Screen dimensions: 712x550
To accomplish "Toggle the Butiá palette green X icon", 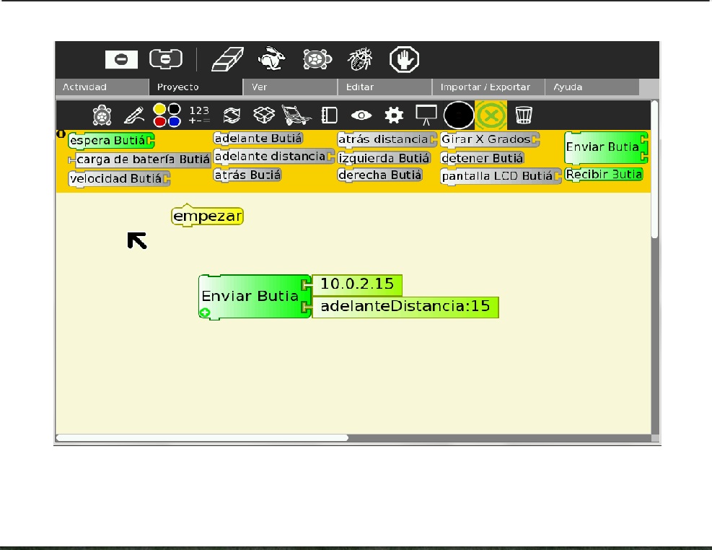I will pos(491,115).
